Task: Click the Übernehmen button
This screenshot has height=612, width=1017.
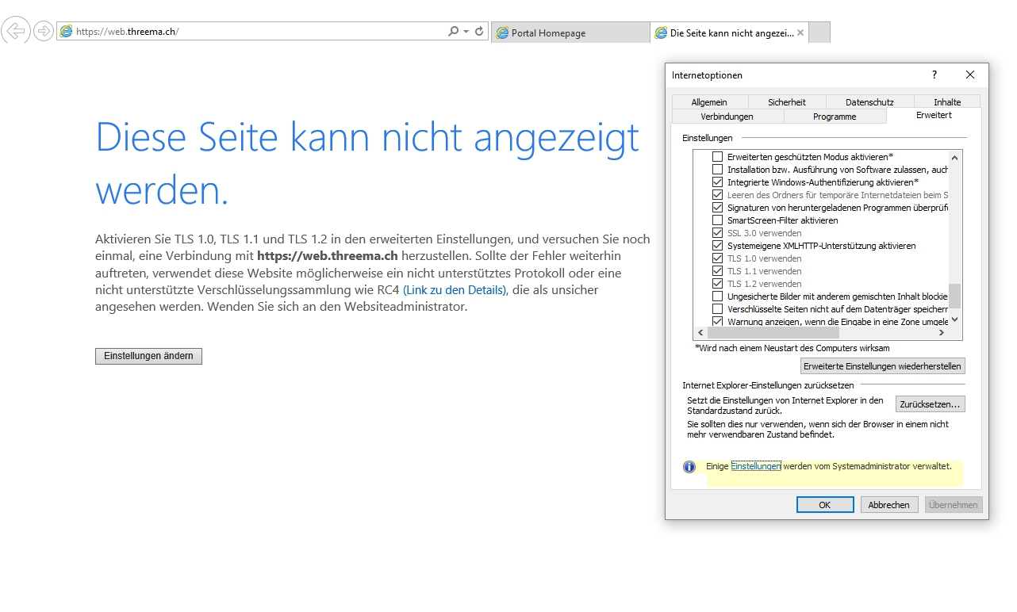Action: pos(954,505)
